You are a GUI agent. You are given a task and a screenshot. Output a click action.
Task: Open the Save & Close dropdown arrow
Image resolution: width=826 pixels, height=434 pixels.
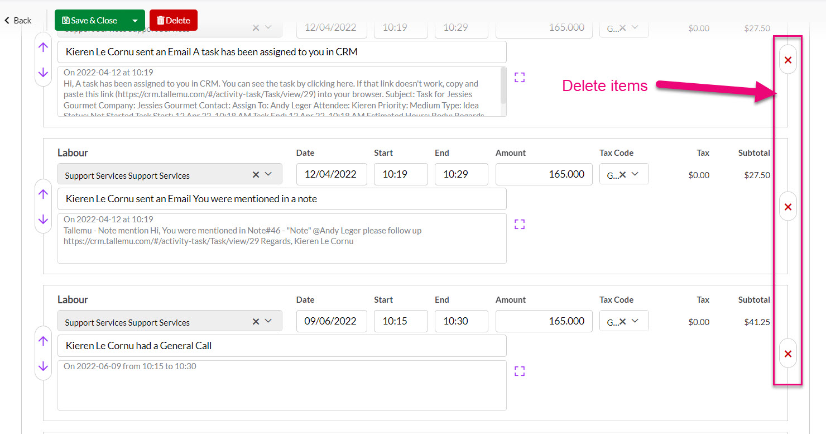pos(135,21)
